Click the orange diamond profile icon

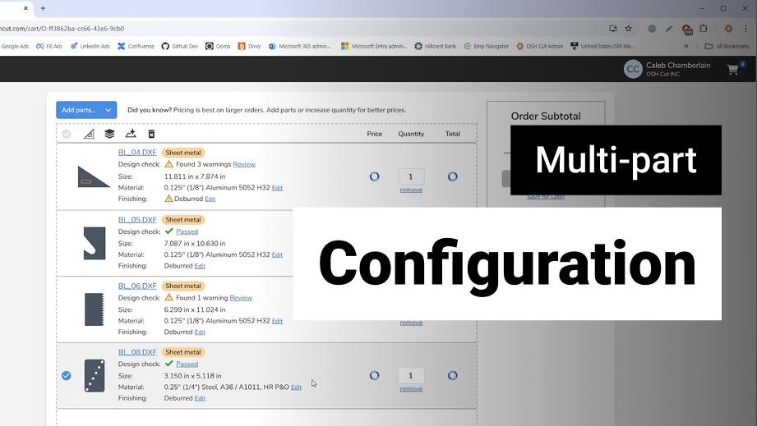tap(728, 29)
